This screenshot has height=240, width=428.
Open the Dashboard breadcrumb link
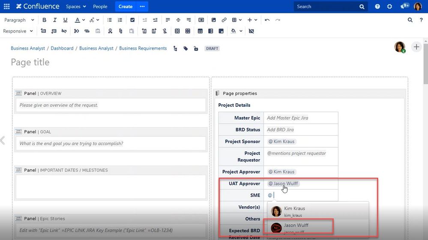[x=62, y=48]
